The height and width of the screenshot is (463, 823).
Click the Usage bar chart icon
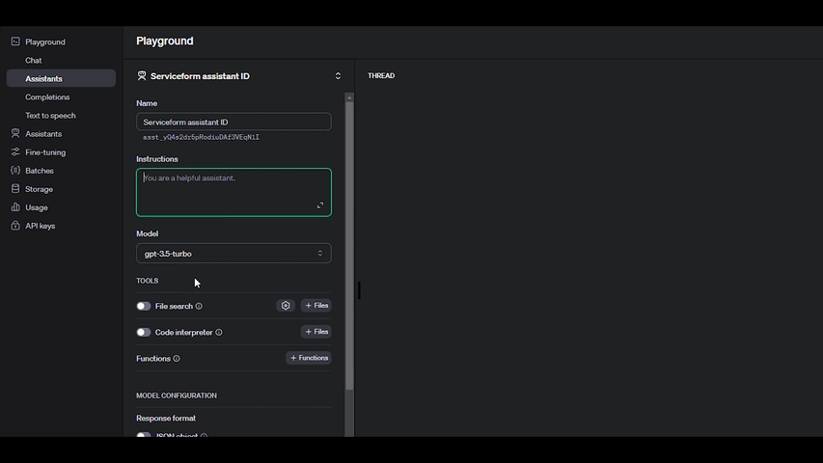pos(15,206)
